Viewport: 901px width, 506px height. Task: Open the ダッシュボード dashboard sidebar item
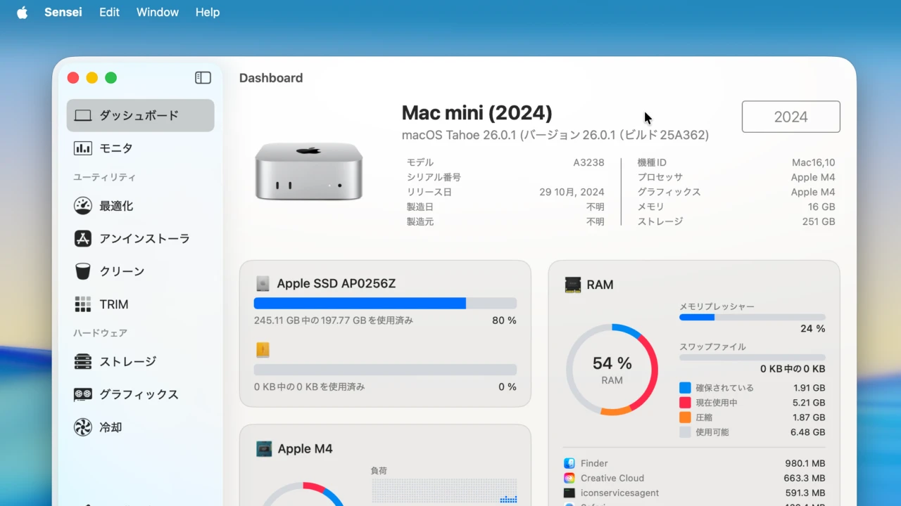pyautogui.click(x=140, y=115)
